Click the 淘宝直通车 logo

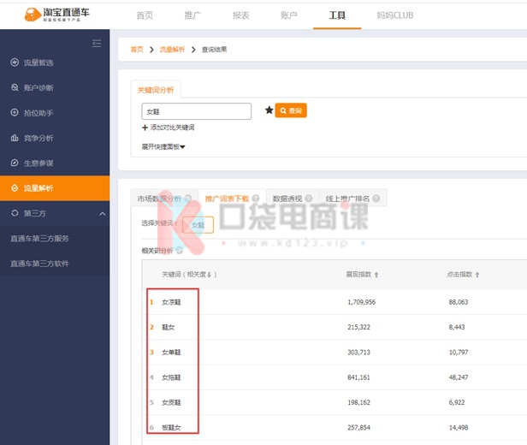pyautogui.click(x=57, y=14)
